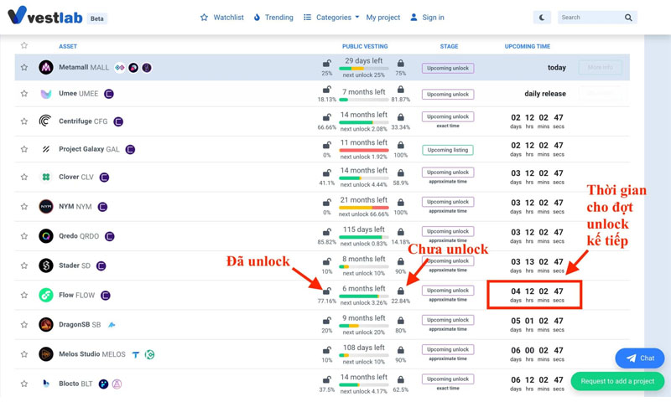Click the blue badge next to DragonSB SB
The image size is (671, 402).
point(112,325)
